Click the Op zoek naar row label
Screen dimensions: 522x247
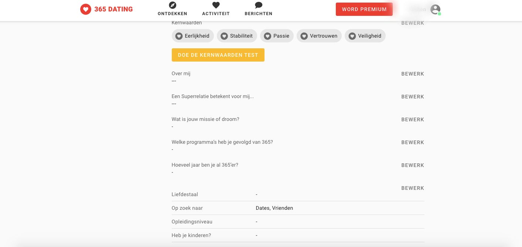[187, 208]
